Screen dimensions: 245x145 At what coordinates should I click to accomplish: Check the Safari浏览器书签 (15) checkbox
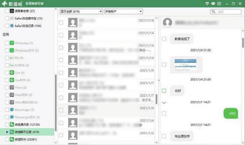pyautogui.click(x=7, y=19)
